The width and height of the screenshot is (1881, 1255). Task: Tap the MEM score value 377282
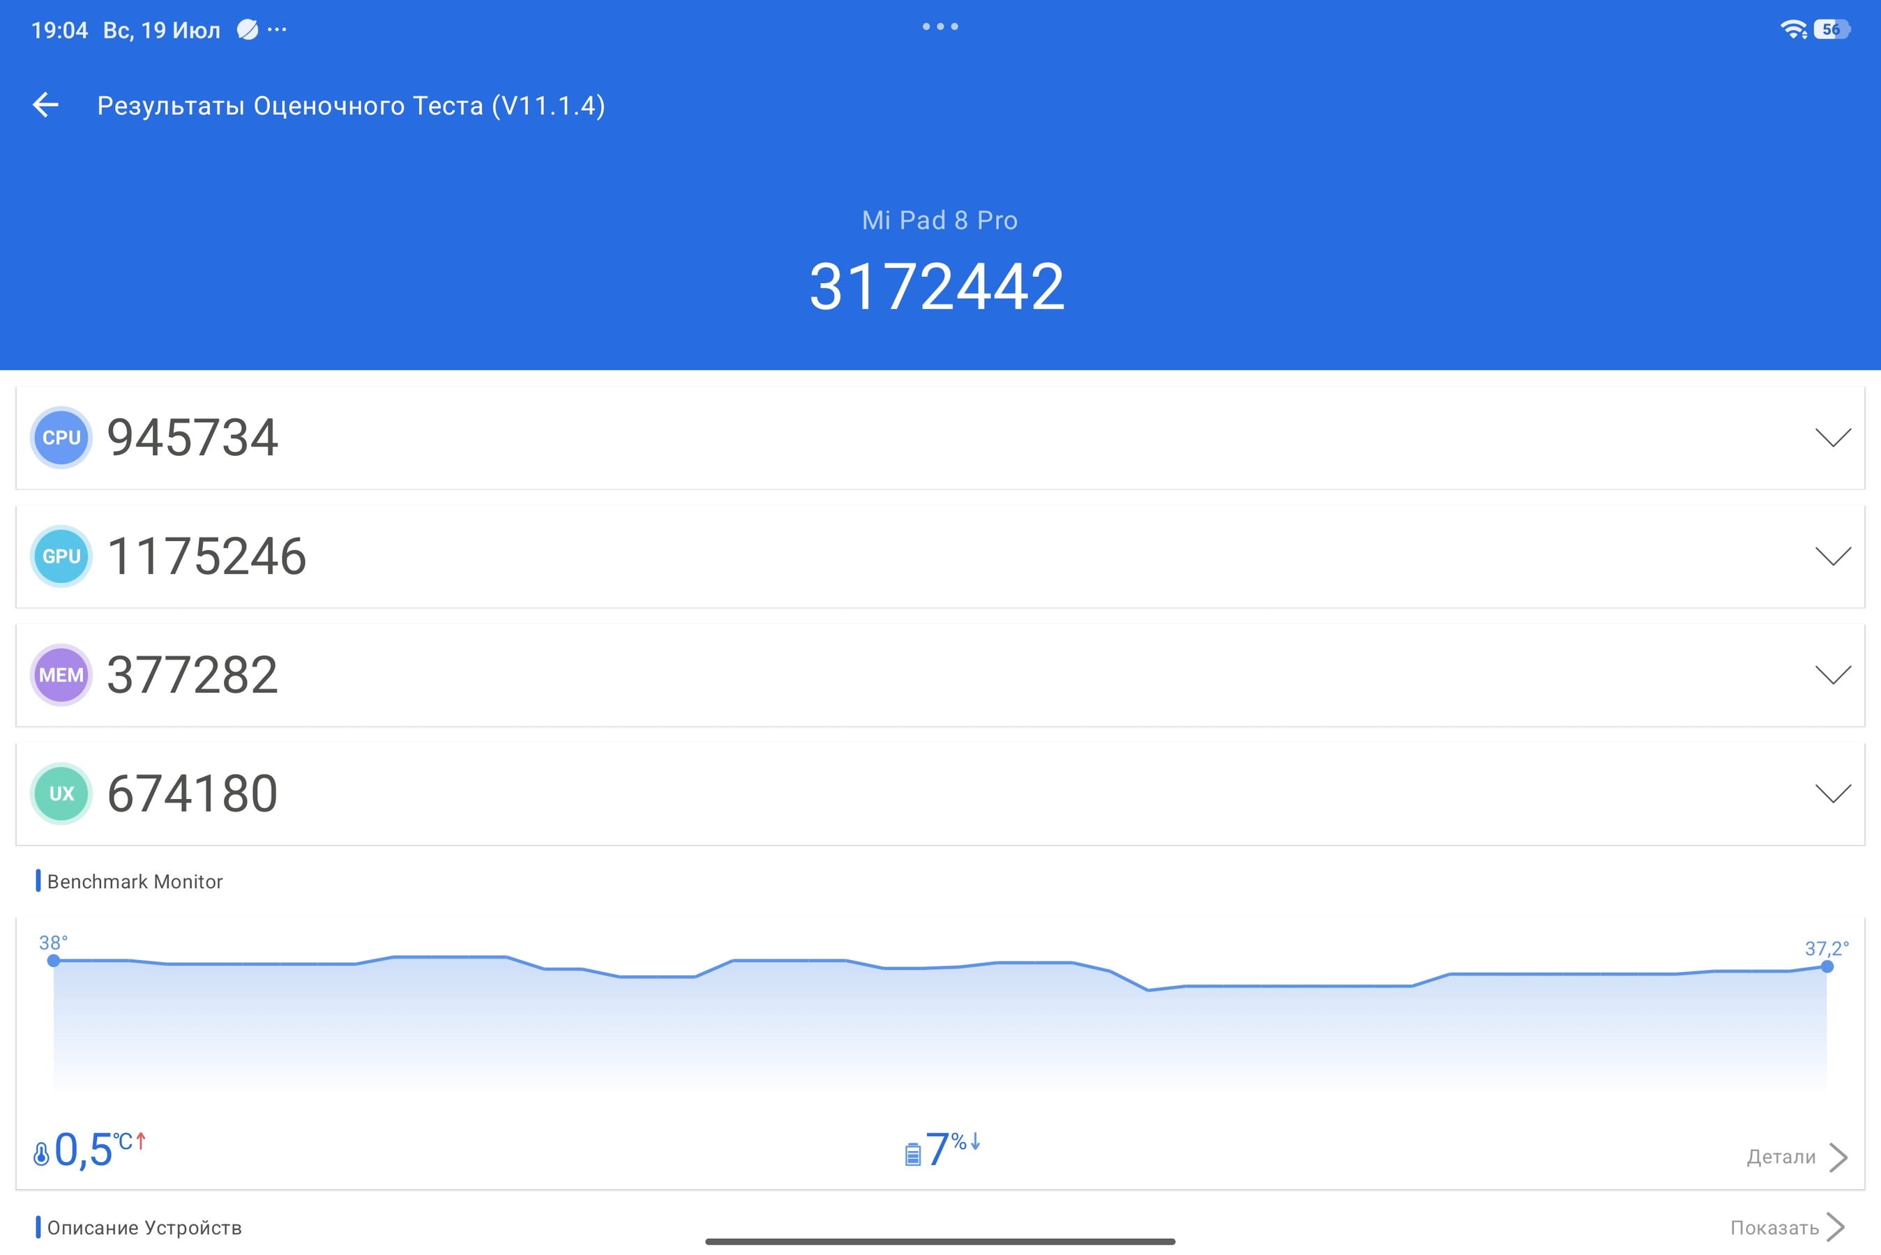[193, 675]
